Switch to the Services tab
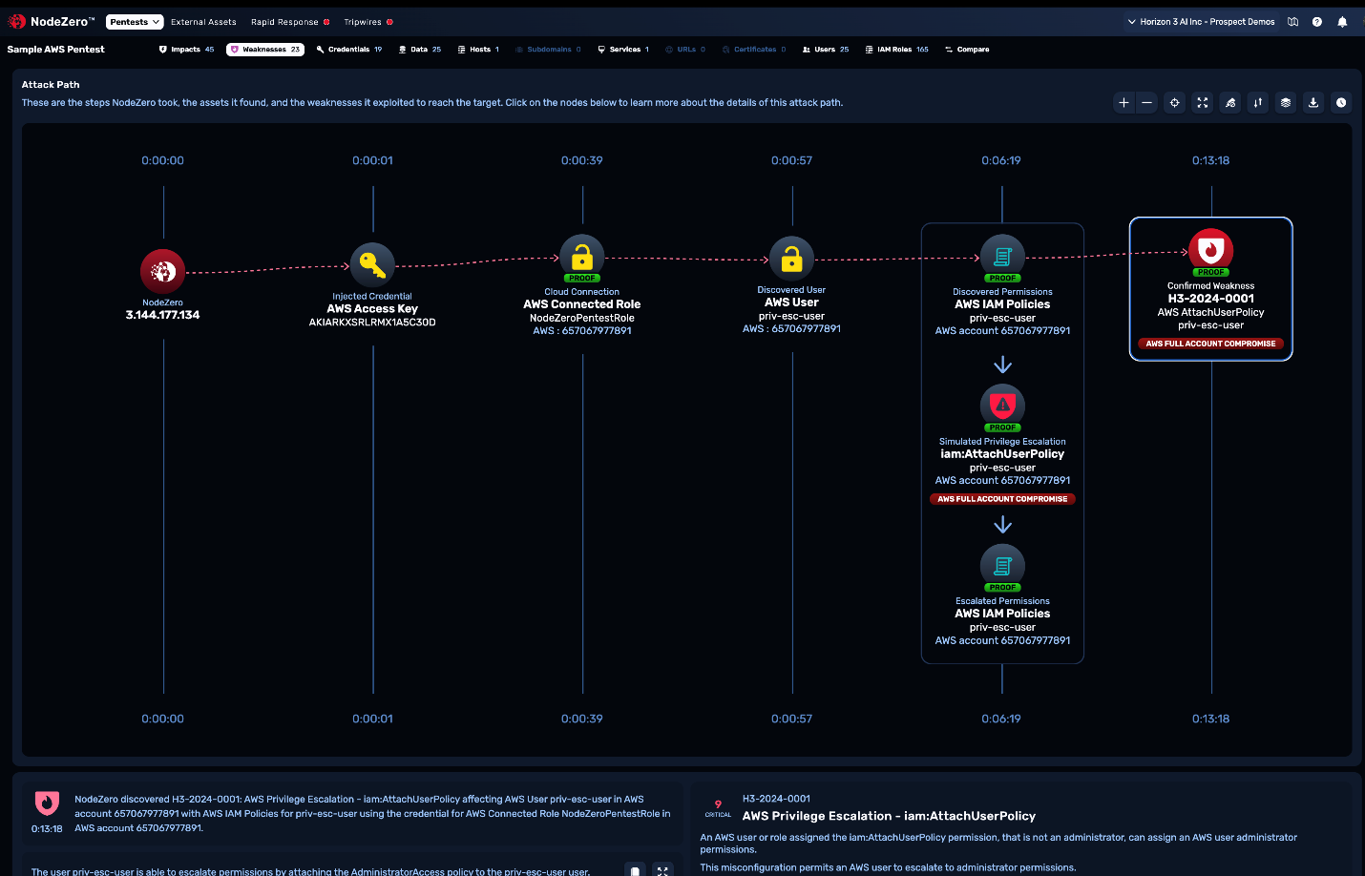Image resolution: width=1365 pixels, height=876 pixels. 623,50
